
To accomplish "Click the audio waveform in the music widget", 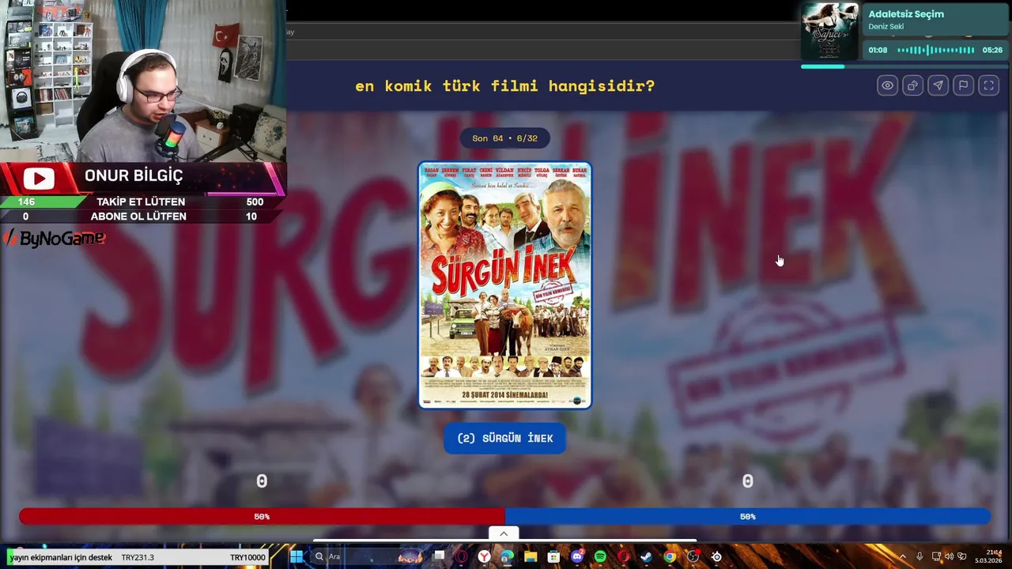I will [x=935, y=50].
